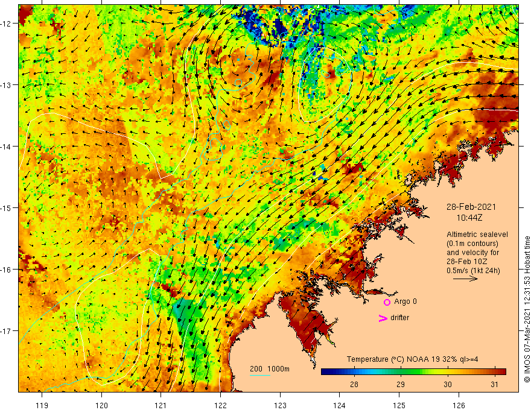Click the Temperature NOAA 19 colorbar title
Image resolution: width=531 pixels, height=410 pixels.
[413, 359]
